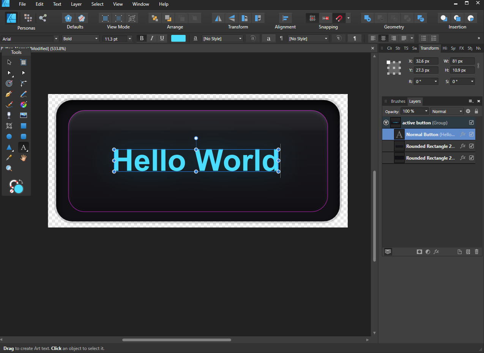Open the Arial font family dropdown

[56, 39]
